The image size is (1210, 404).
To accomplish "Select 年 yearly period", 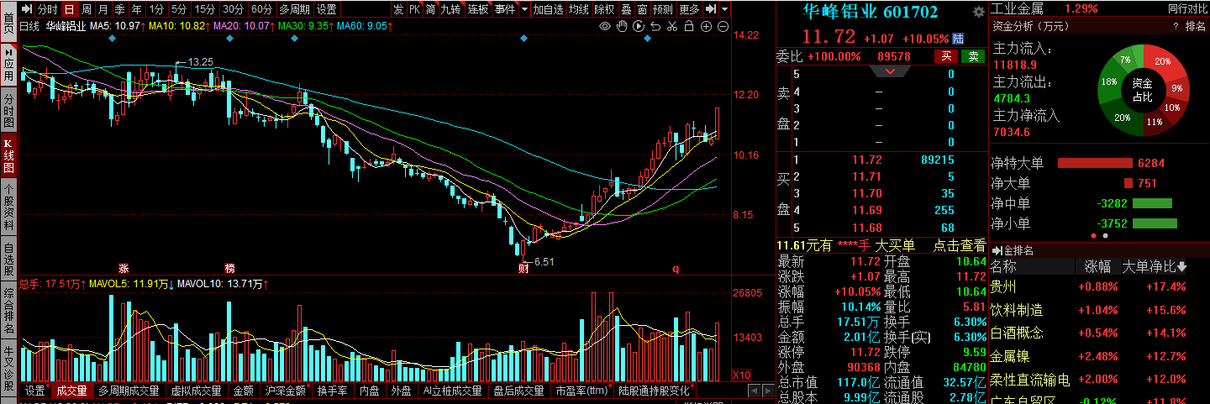I will click(136, 9).
